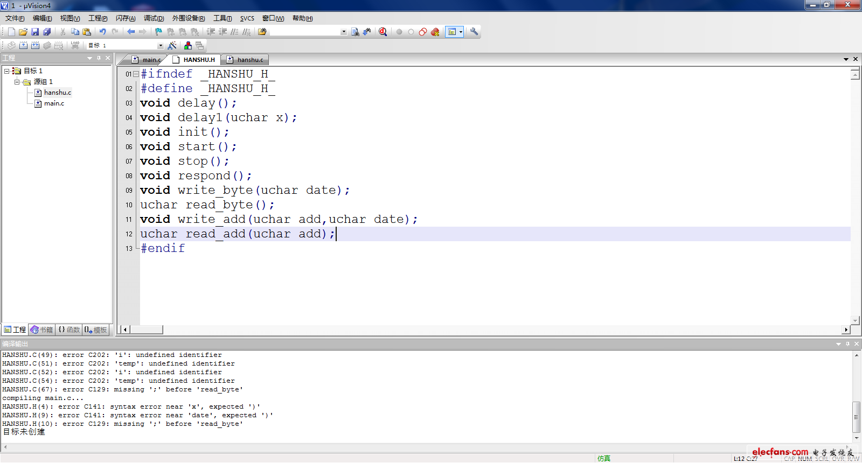Kill all breakpoints

click(x=435, y=32)
